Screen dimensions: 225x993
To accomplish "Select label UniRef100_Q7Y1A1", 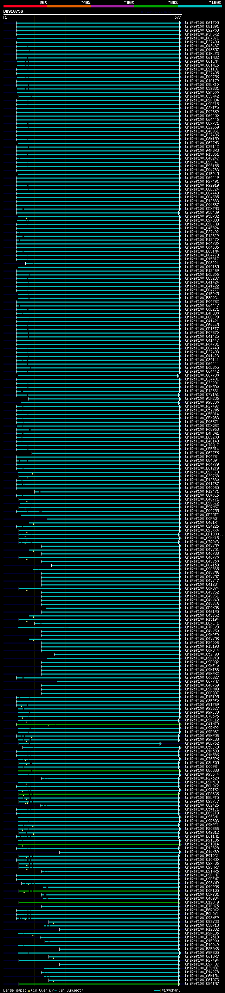I will [x=202, y=395].
